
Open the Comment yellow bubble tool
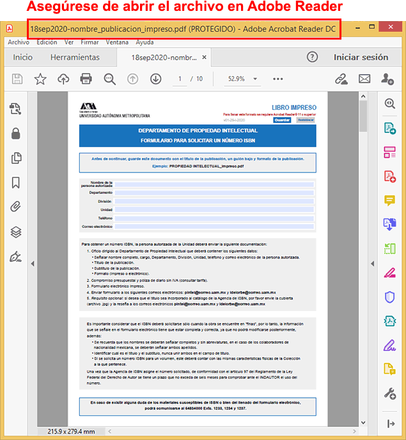[390, 201]
